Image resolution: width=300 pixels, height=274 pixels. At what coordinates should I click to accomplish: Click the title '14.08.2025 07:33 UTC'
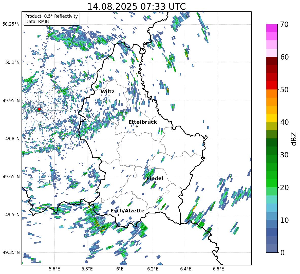pos(136,7)
